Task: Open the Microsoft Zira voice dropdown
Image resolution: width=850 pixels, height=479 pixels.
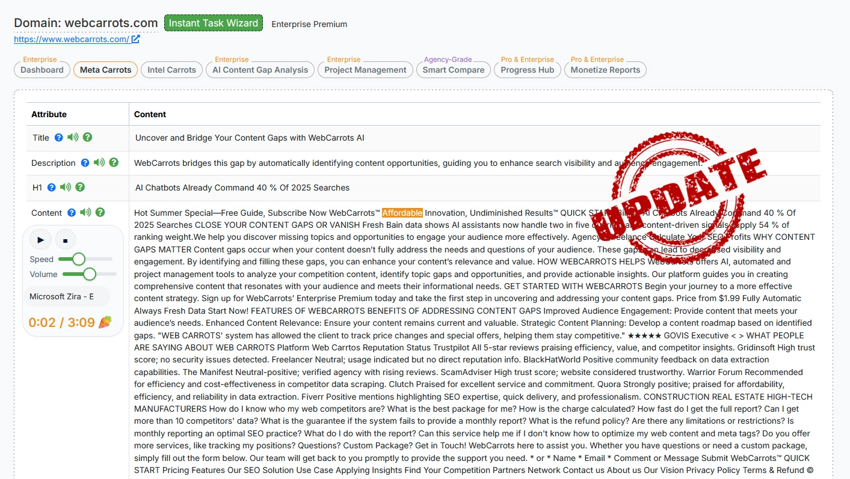Action: (67, 296)
